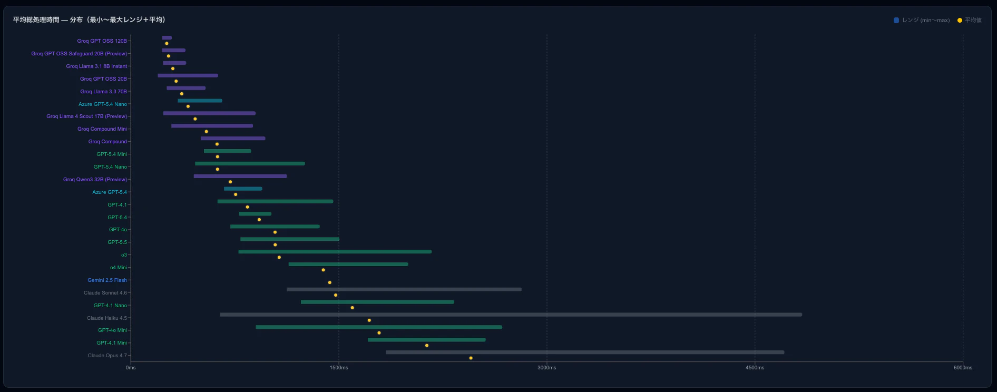Select the GPT-4.1 axis label

(117, 205)
